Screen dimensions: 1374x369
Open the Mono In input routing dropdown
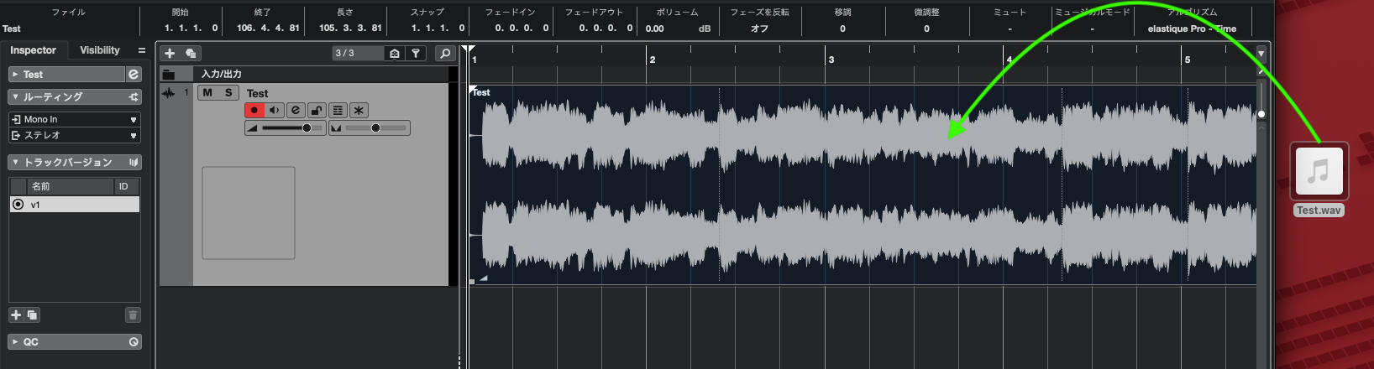pyautogui.click(x=74, y=119)
